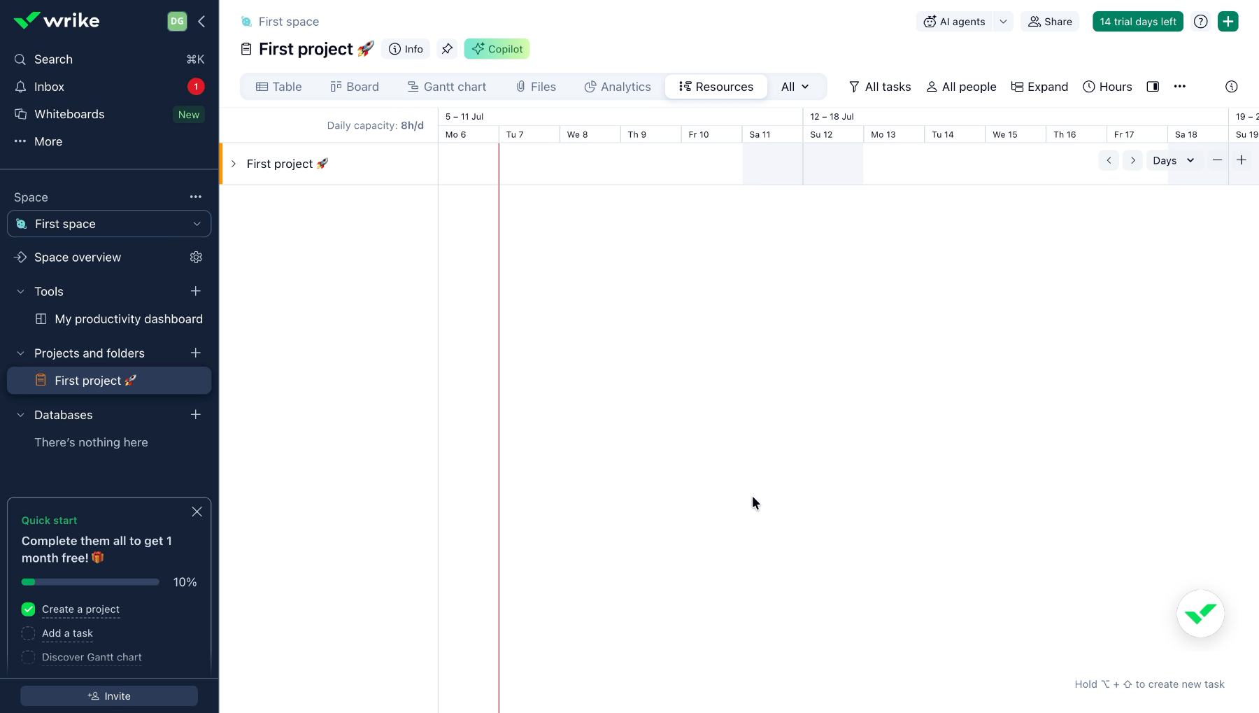The image size is (1259, 713).
Task: Open the Files tab
Action: [x=536, y=87]
